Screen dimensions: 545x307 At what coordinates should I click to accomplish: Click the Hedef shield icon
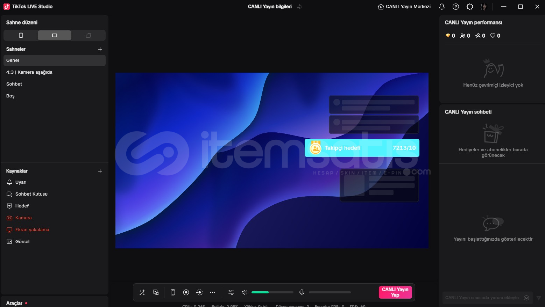(x=9, y=206)
